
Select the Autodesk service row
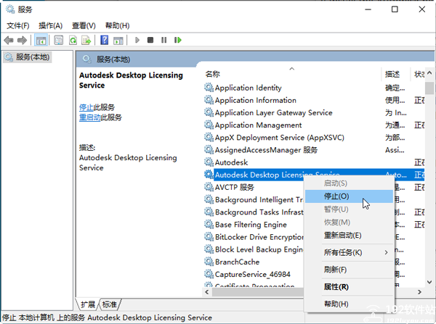pos(314,162)
